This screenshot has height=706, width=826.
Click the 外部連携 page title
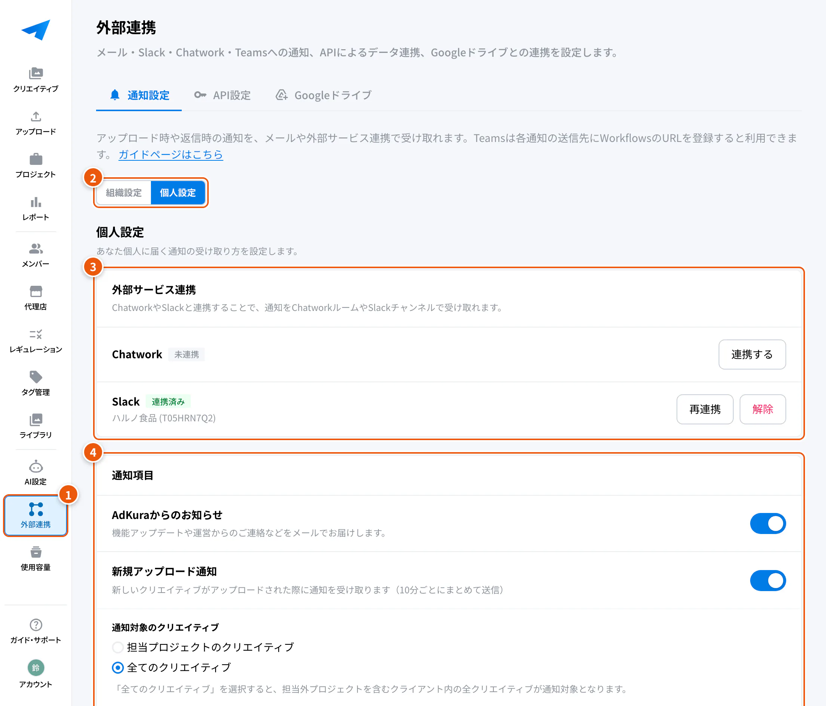[x=126, y=28]
